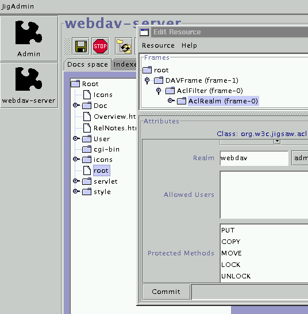Open the dropdown arrow above Realm field
Image resolution: width=308 pixels, height=314 pixels.
[x=277, y=141]
